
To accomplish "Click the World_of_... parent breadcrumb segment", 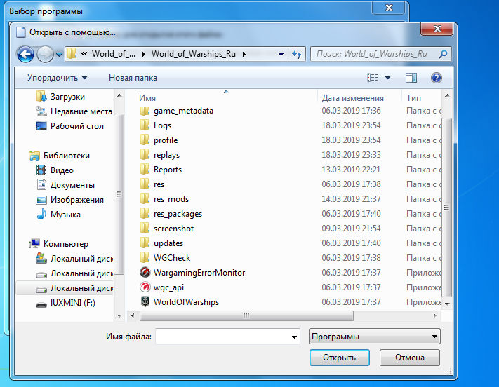I will click(114, 54).
